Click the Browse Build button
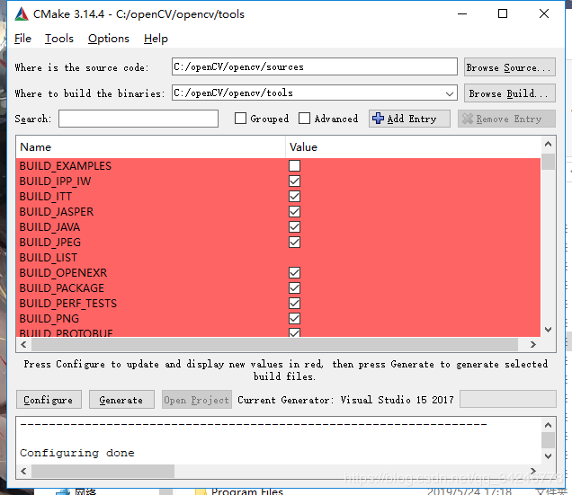Screen dimensions: 572x495 click(x=510, y=93)
